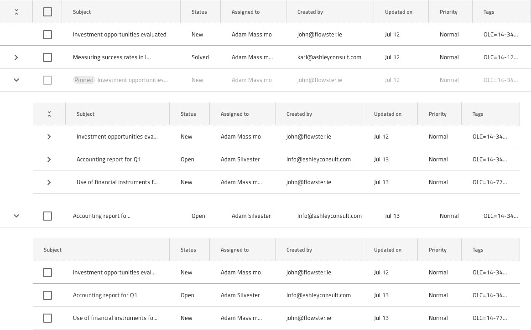Viewport: 531px width, 330px height.
Task: Collapse the Pinned Investment opportunities row
Action: coord(16,80)
